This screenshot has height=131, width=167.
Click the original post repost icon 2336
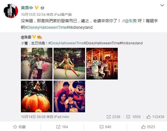(x=113, y=117)
